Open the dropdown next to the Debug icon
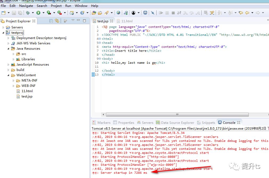269x178 pixels. (x=32, y=13)
